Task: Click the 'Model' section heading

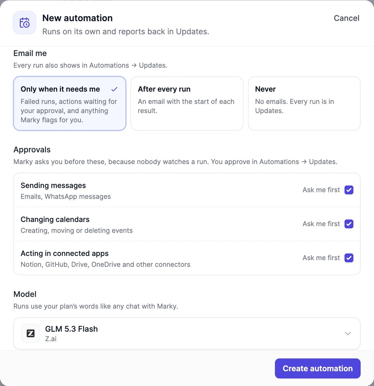Action: click(x=25, y=294)
